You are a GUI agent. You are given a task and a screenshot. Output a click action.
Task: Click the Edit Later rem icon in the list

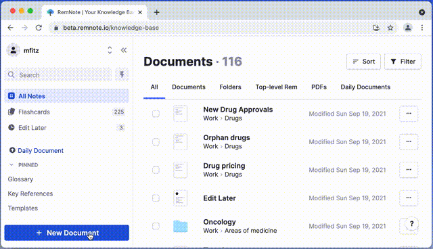coord(181,198)
